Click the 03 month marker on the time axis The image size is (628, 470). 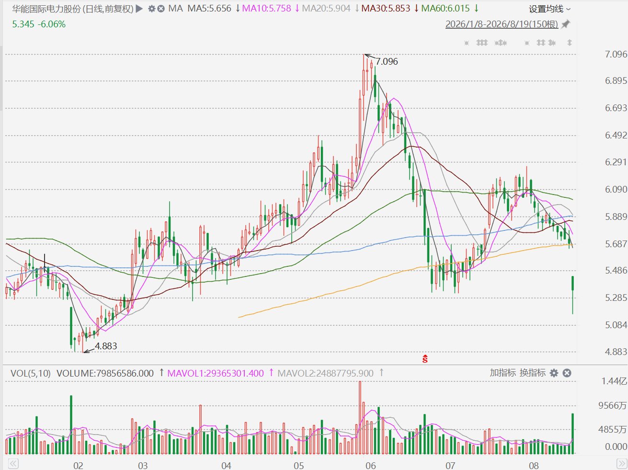(x=143, y=465)
